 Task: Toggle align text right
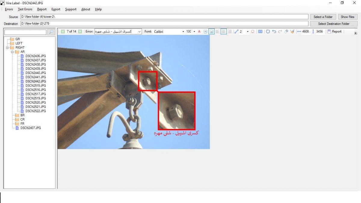coord(230,32)
